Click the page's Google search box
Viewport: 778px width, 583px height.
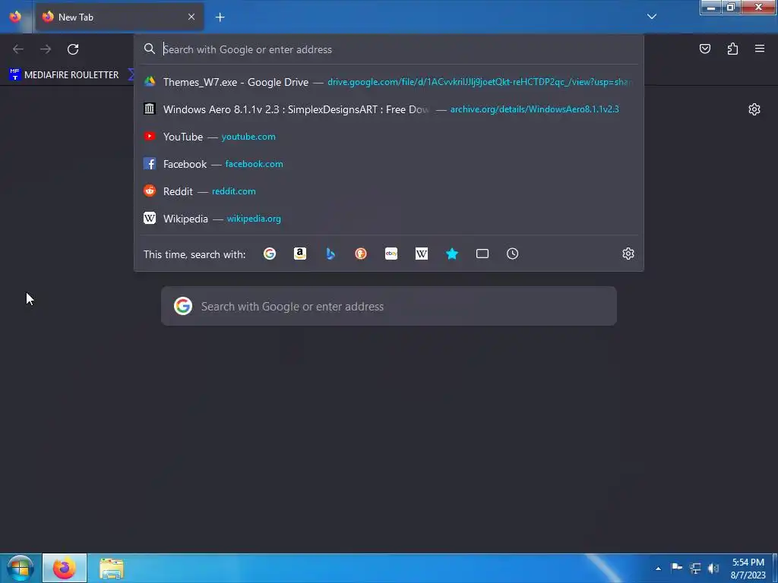click(389, 306)
